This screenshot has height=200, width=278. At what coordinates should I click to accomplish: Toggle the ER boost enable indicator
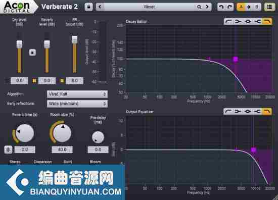[x=62, y=81]
